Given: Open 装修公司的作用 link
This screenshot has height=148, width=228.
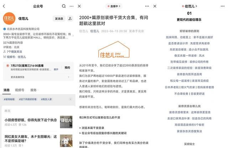Looking at the screenshot, I should tap(199, 62).
